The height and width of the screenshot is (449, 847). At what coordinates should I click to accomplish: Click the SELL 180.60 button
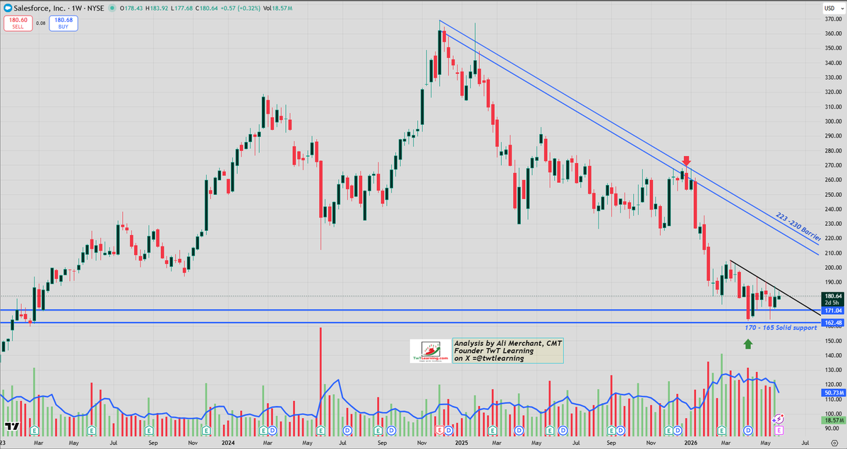[18, 23]
